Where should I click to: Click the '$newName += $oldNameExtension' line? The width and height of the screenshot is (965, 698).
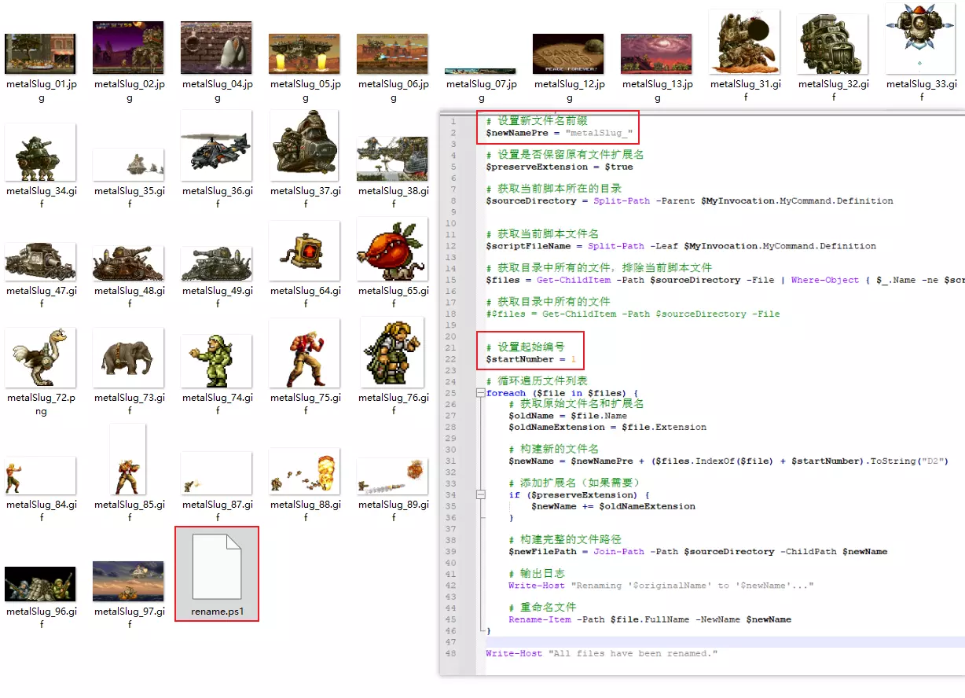pyautogui.click(x=613, y=506)
